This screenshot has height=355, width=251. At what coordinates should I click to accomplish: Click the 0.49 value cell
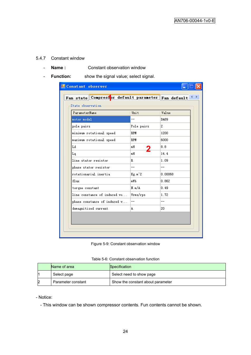(175, 188)
